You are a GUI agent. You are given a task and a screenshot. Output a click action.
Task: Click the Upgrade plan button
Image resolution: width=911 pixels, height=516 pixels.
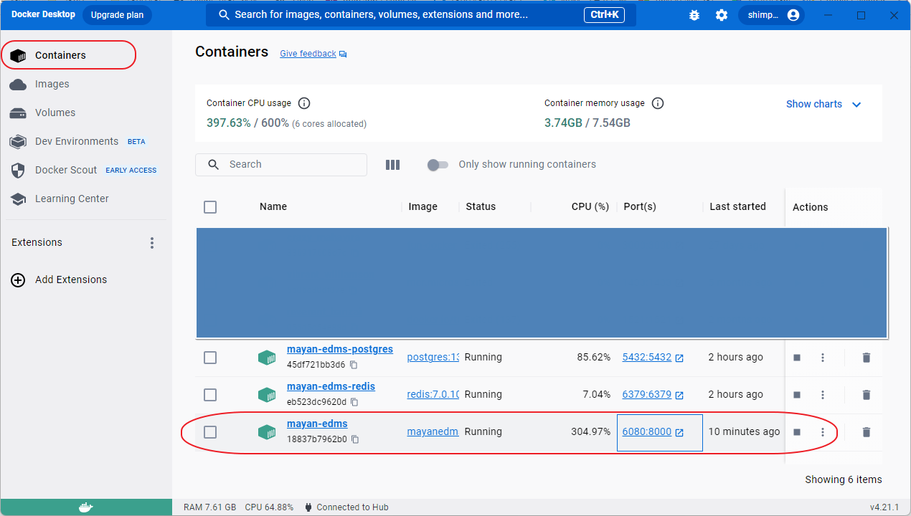(117, 14)
